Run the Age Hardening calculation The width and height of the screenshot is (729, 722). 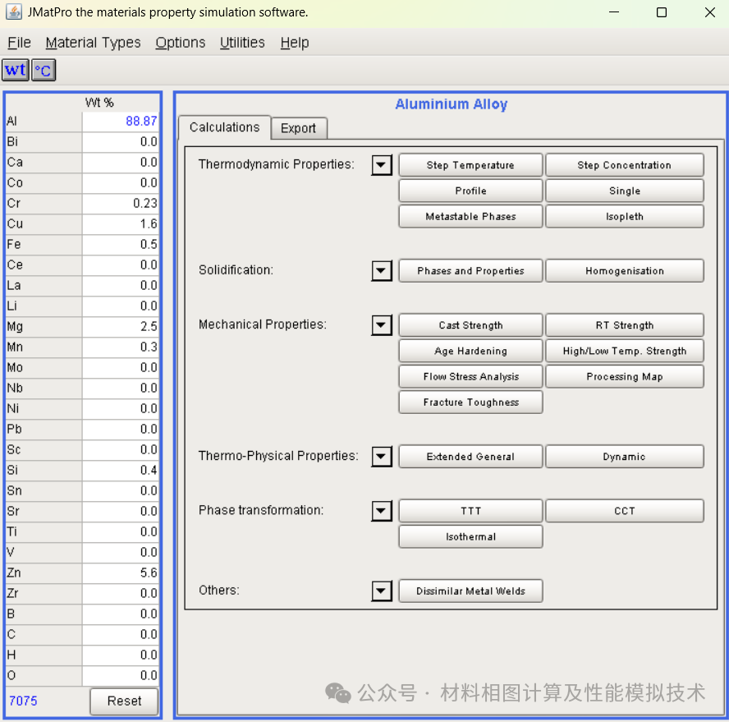pos(470,351)
